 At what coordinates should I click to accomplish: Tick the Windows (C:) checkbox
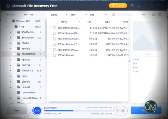click(9, 21)
